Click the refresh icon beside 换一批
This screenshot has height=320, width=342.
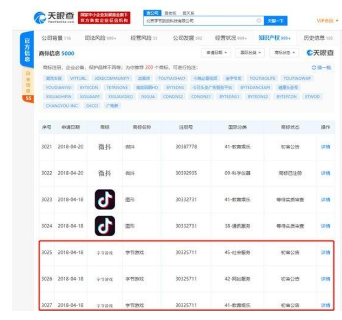[314, 68]
